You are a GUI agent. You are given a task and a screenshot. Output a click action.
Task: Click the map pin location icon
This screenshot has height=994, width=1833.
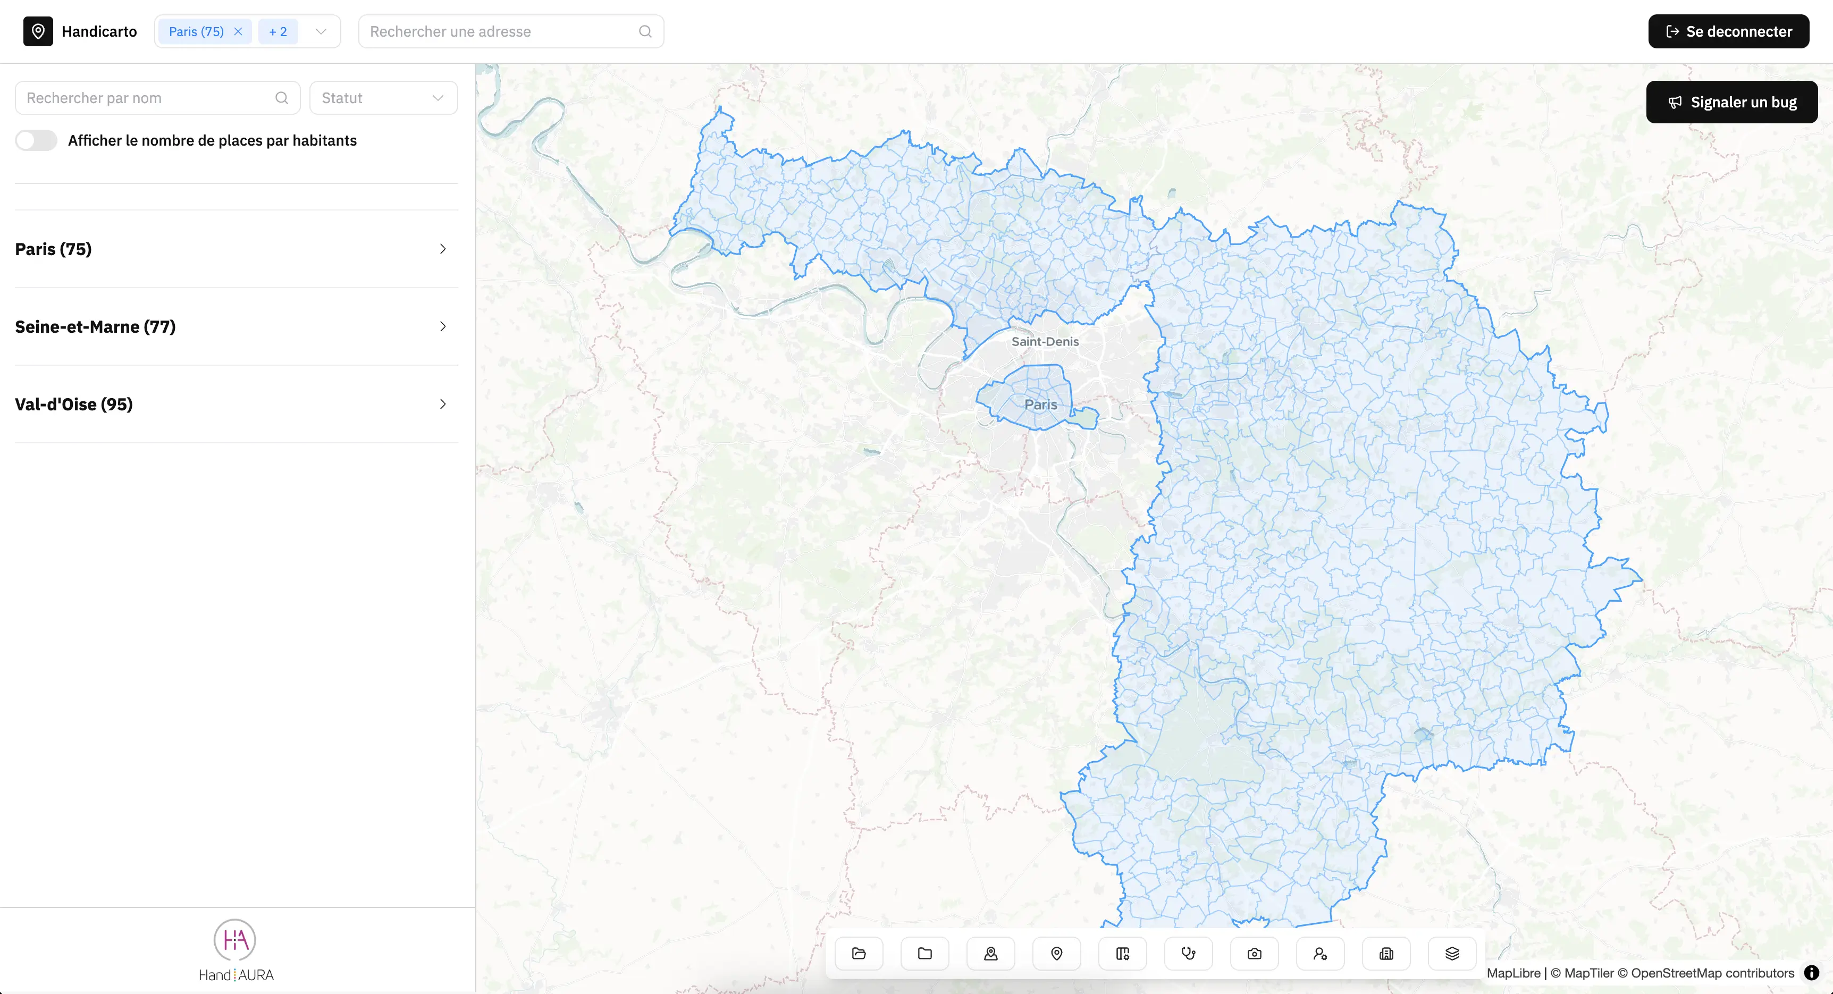[x=1057, y=954]
